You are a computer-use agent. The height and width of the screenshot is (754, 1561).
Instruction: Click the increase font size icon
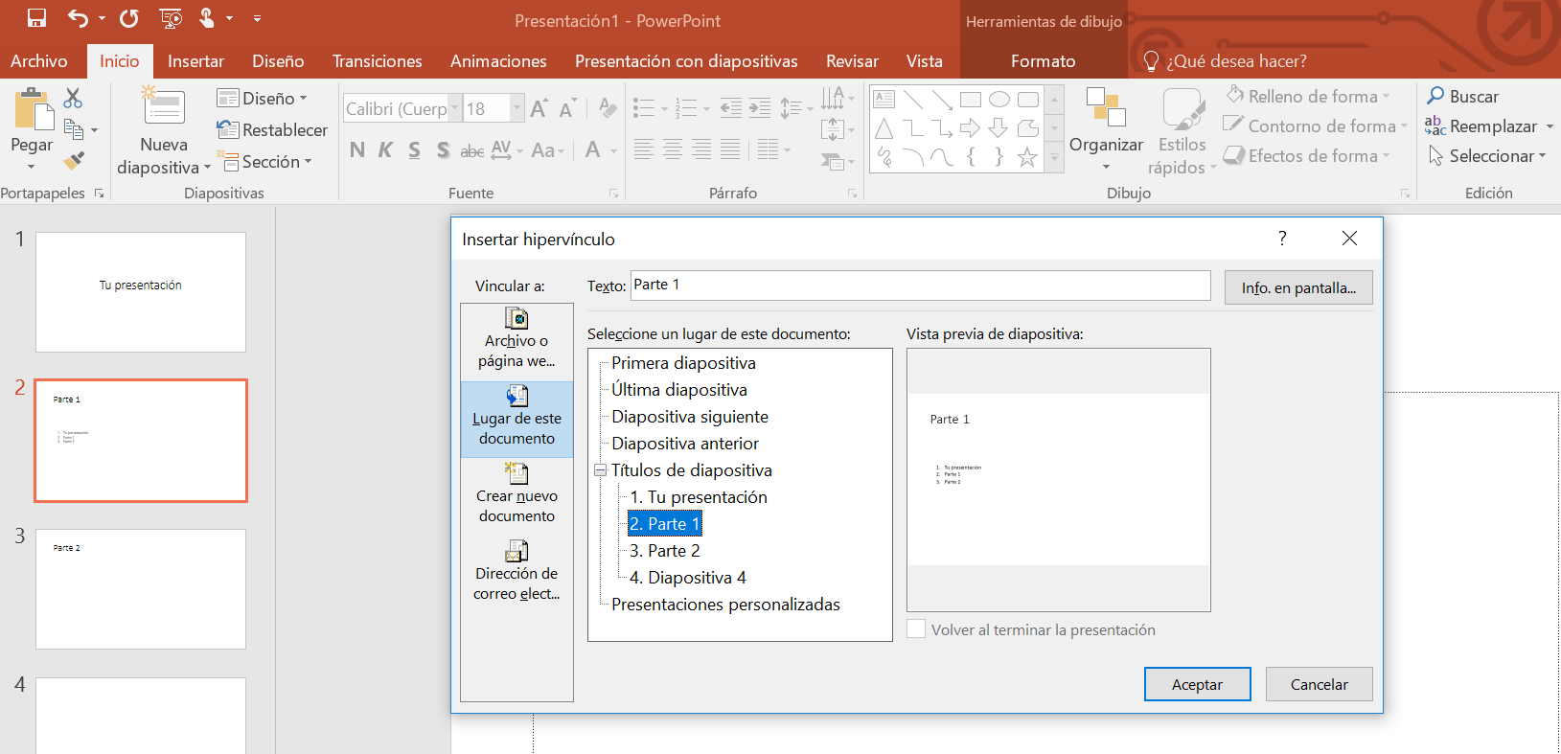[x=539, y=108]
